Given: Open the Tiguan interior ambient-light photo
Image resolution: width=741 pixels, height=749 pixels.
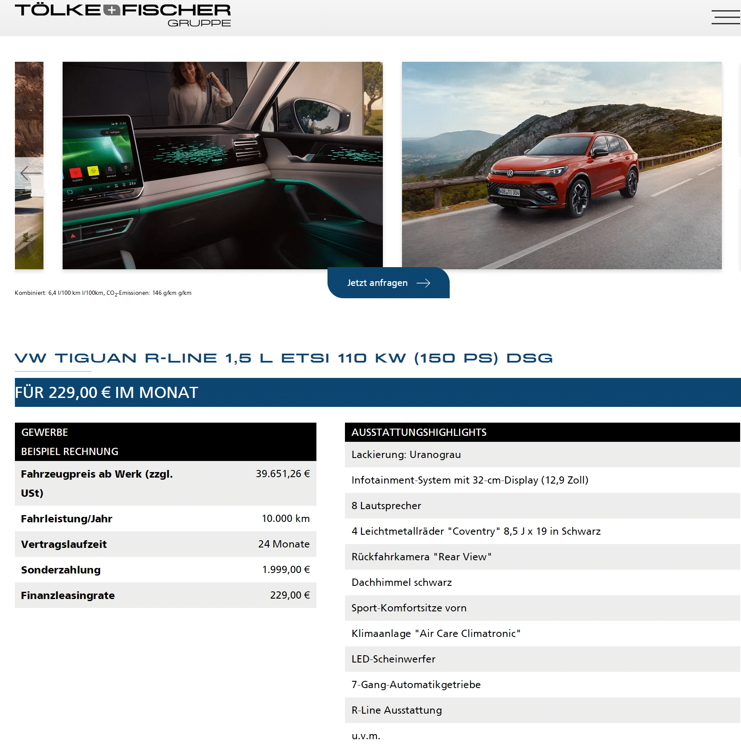Looking at the screenshot, I should pyautogui.click(x=222, y=165).
